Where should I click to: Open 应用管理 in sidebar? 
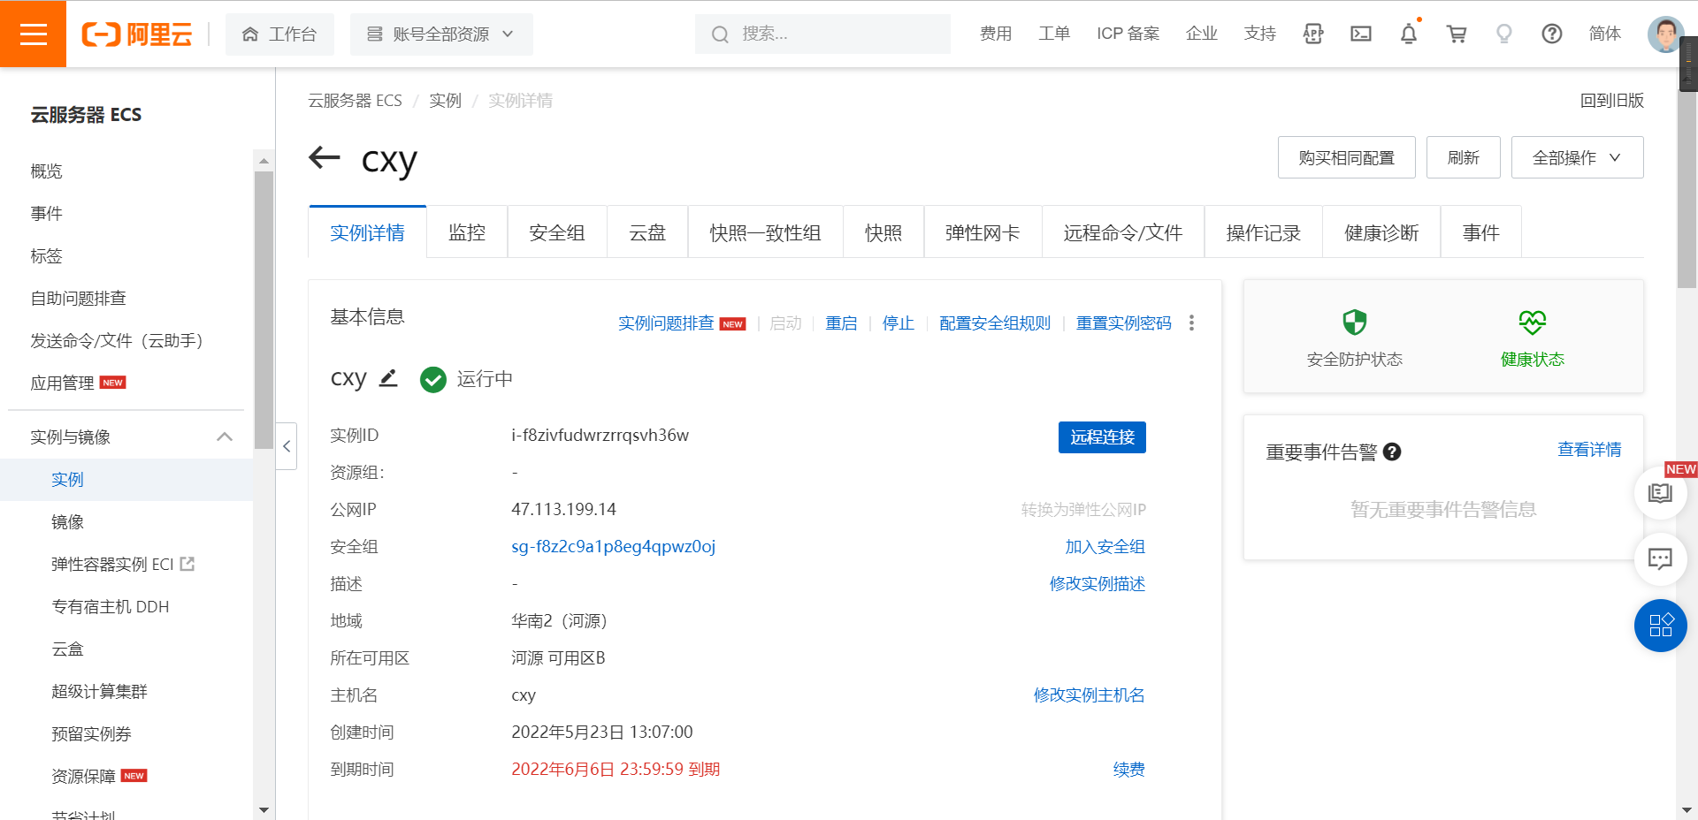click(62, 383)
